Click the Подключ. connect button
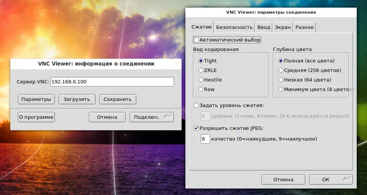Image resolution: width=367 pixels, height=195 pixels. coord(152,117)
